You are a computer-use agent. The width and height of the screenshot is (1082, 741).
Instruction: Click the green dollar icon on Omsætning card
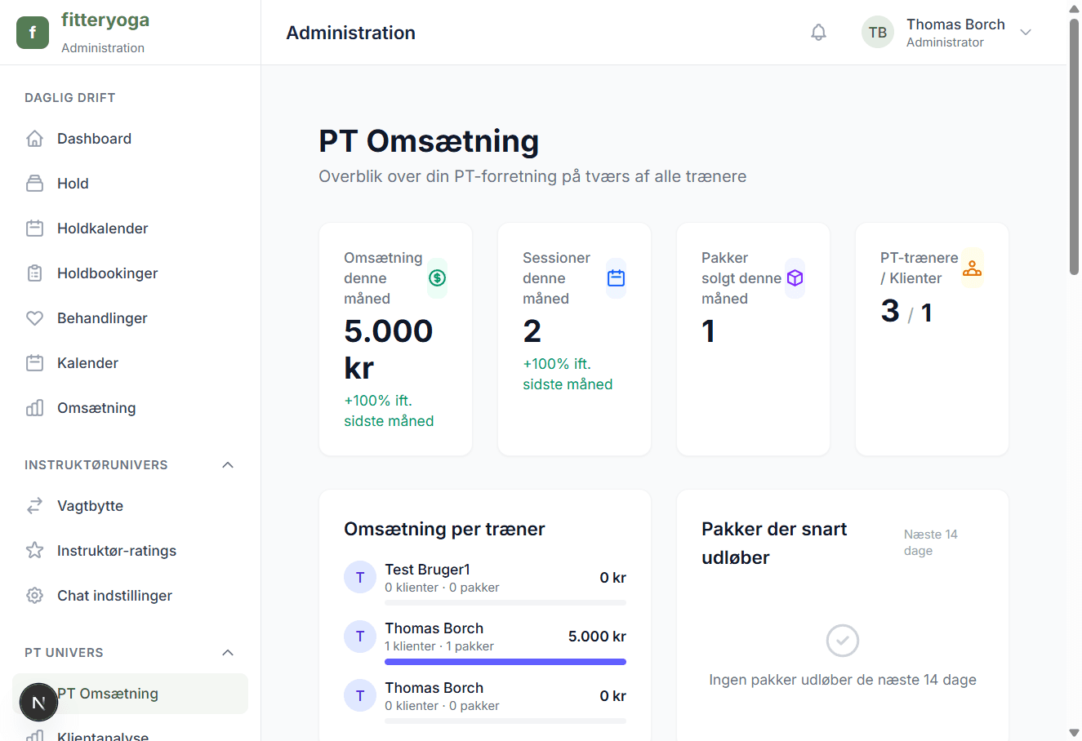[x=437, y=277]
